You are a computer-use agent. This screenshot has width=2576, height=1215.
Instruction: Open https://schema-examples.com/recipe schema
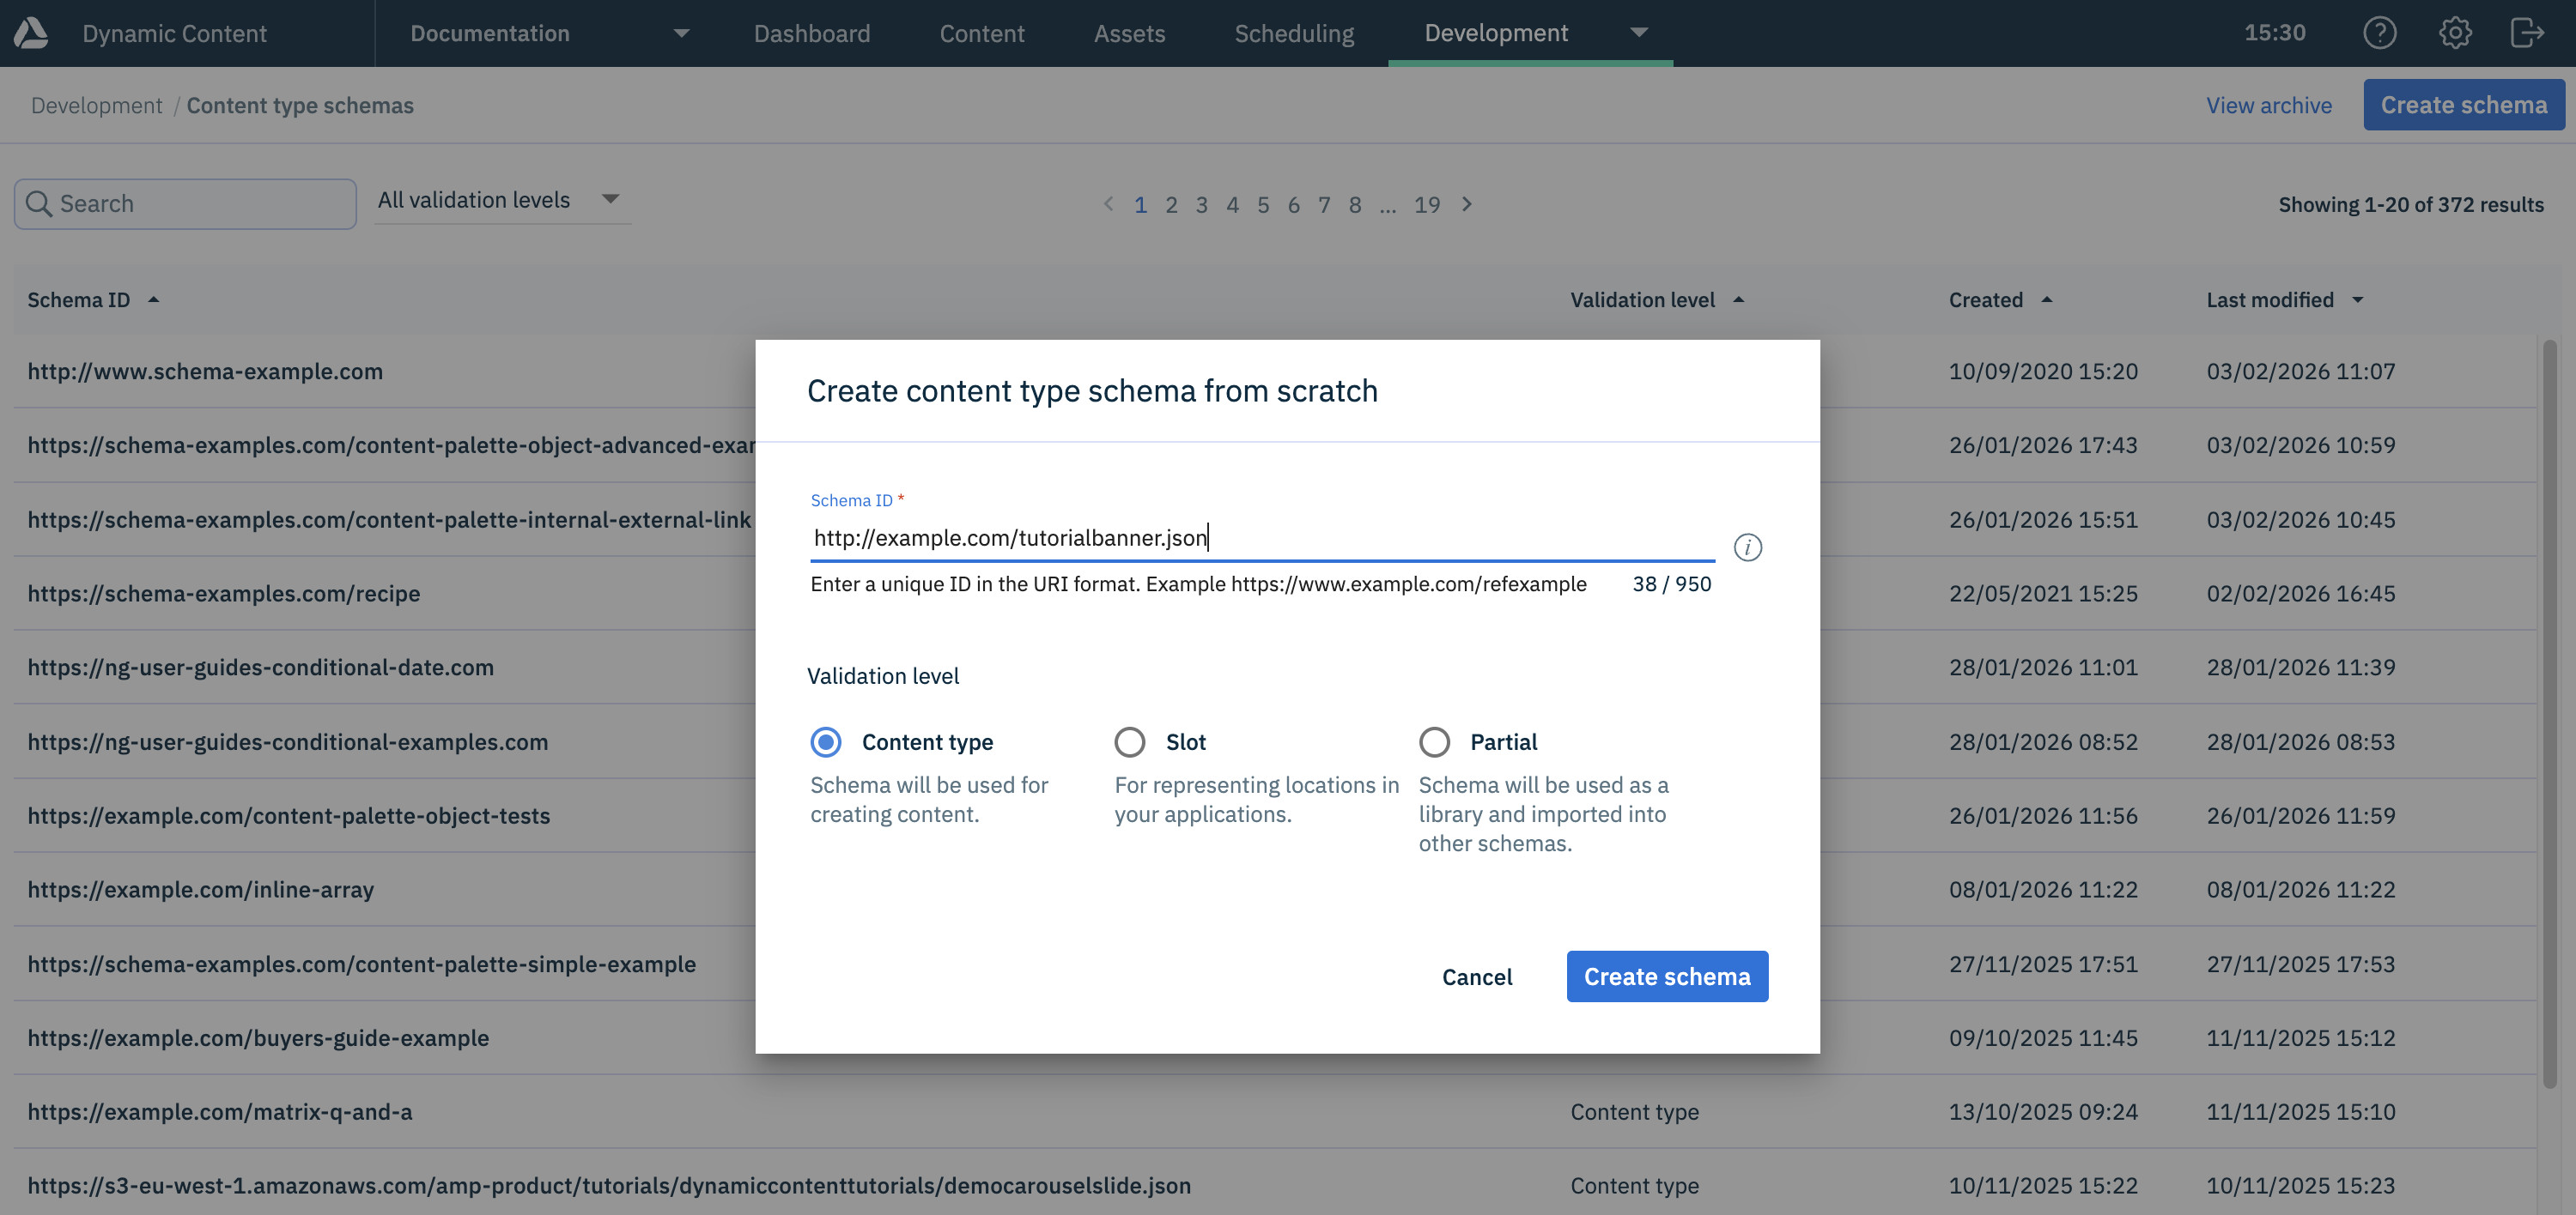[x=223, y=594]
